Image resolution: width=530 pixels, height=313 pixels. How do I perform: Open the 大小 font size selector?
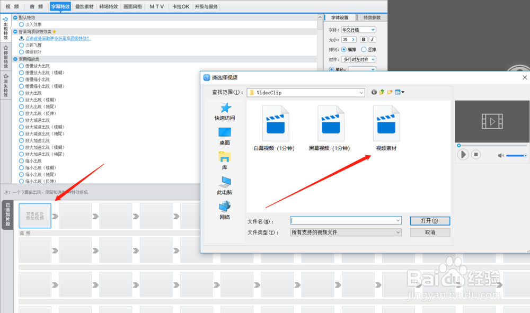click(349, 40)
